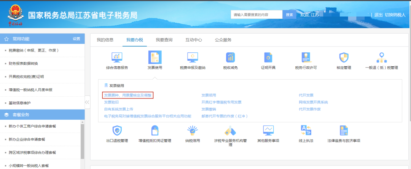Open the 代开发票作废 link
The height and width of the screenshot is (169, 411).
(x=309, y=109)
